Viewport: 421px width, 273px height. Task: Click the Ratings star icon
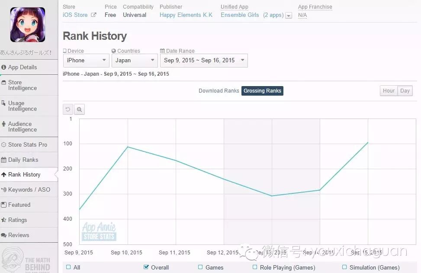click(4, 220)
